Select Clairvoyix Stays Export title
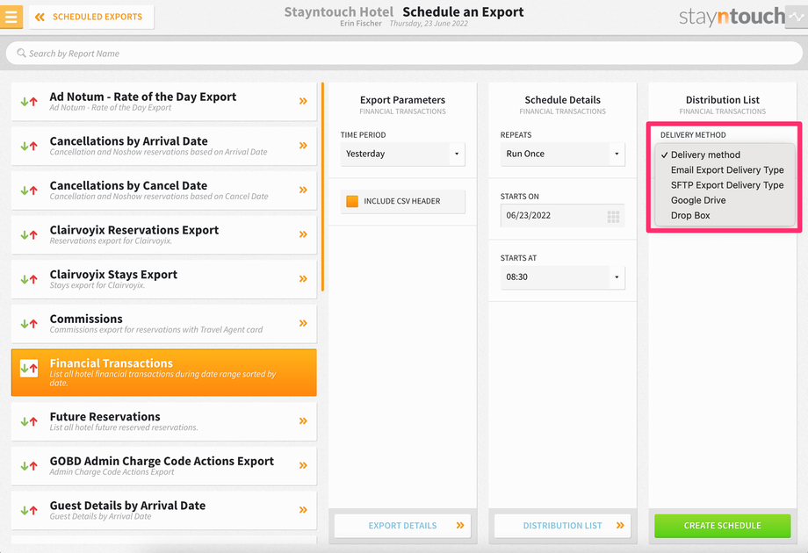 click(x=113, y=275)
